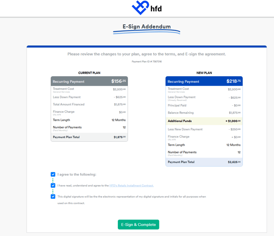Screen dimensions: 274x236
Task: Click the Current Plan Payment Plan Total row
Action: click(x=89, y=137)
